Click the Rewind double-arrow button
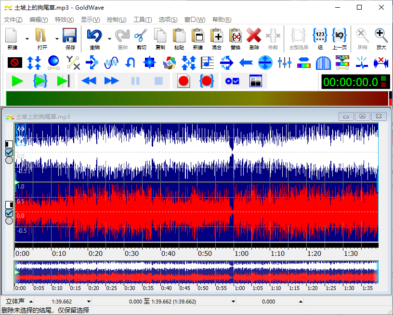Screen dimensions: 393x315 point(89,81)
